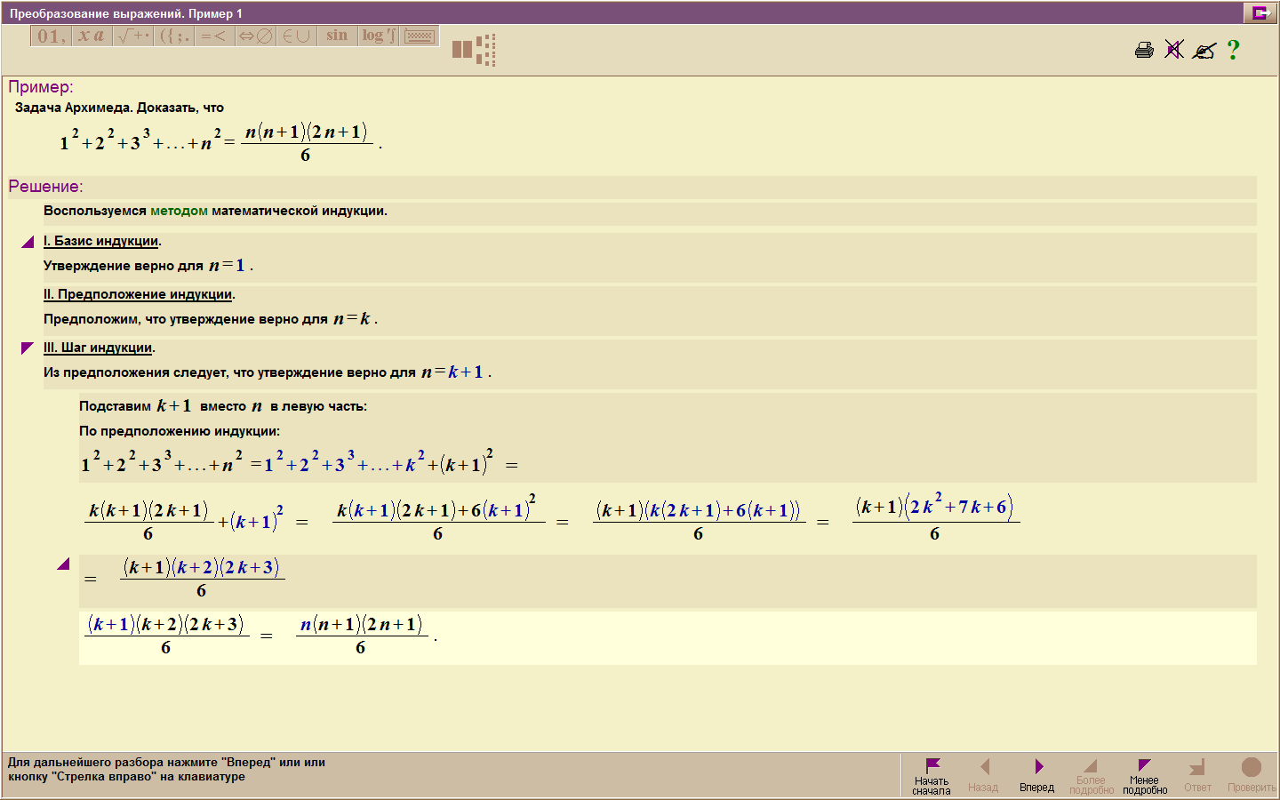Click the layout blocks icon next to toolbar
This screenshot has width=1280, height=800.
[x=474, y=50]
